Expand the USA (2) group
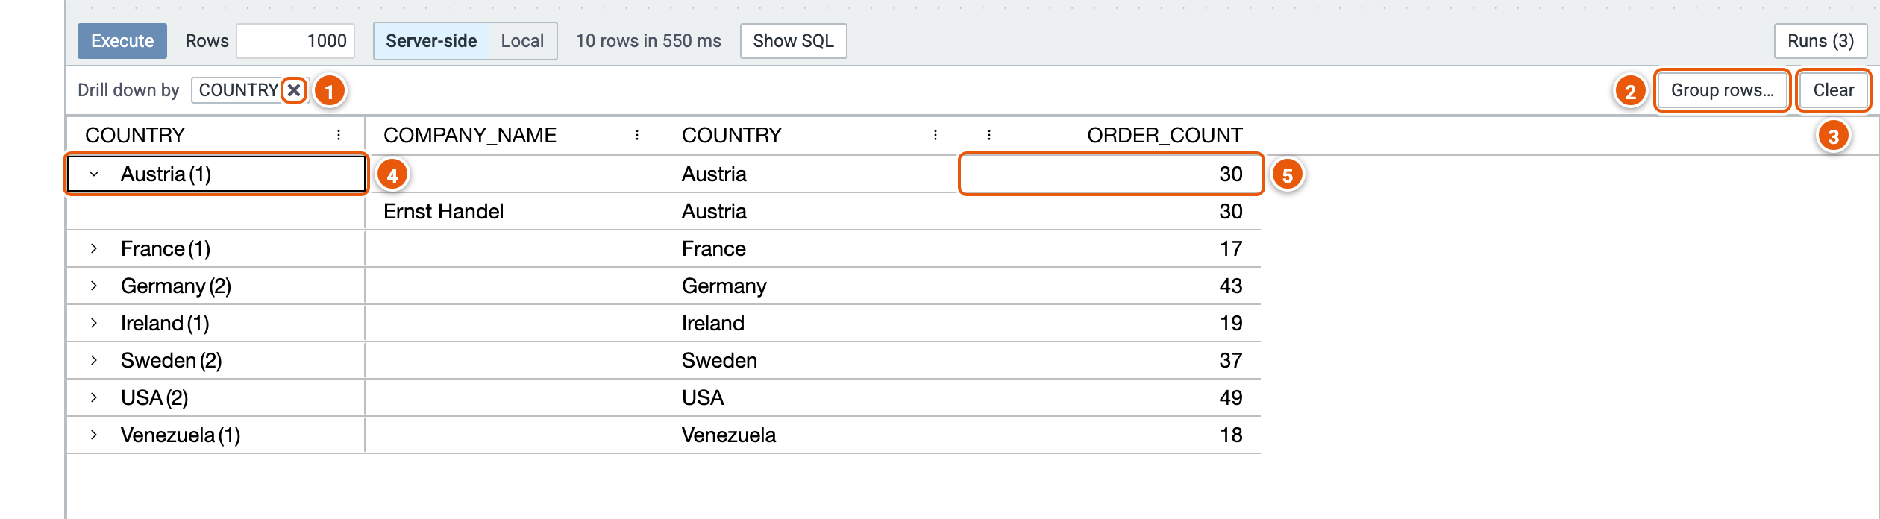 coord(94,397)
